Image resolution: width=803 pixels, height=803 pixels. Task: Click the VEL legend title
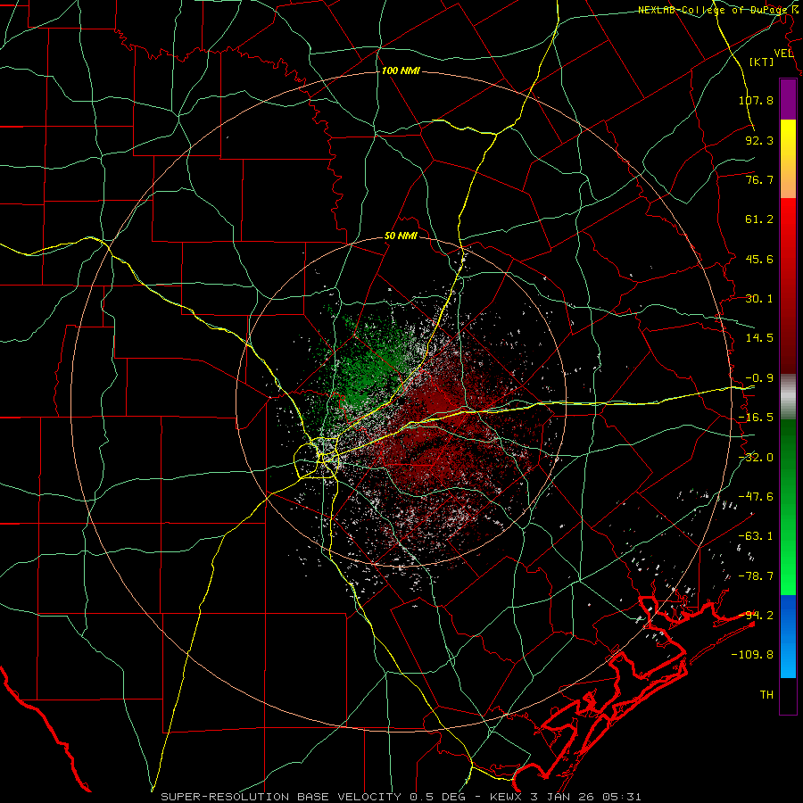(783, 54)
